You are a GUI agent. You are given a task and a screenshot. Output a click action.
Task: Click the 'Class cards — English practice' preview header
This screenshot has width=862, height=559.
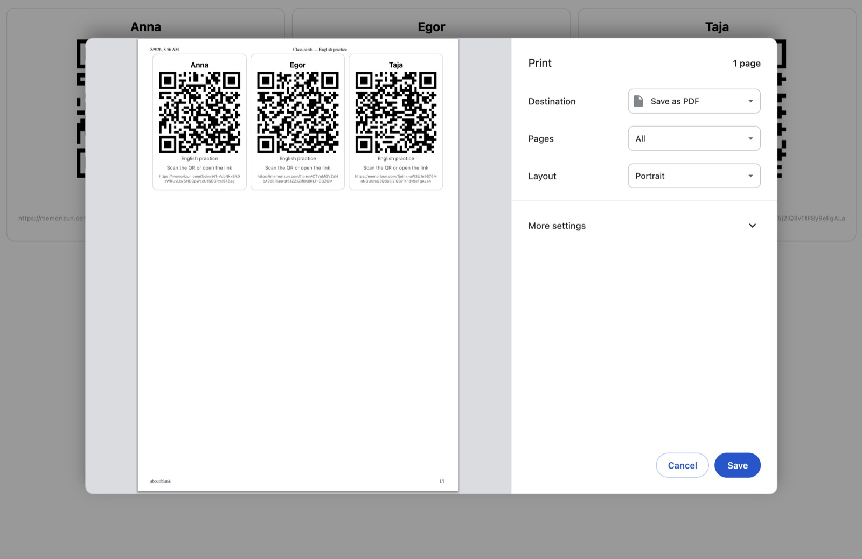[x=320, y=50]
